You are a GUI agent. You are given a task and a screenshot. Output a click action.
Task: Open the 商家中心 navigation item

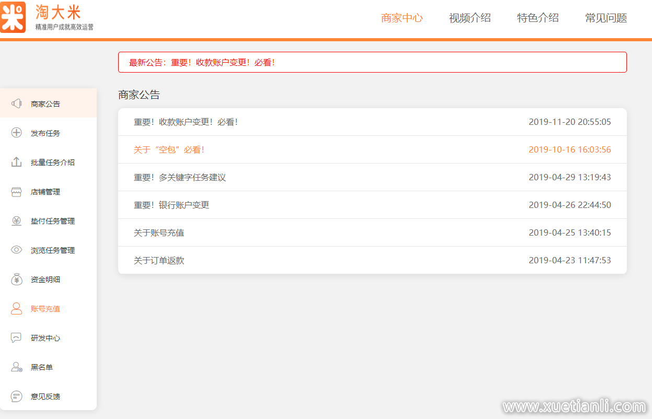[403, 18]
